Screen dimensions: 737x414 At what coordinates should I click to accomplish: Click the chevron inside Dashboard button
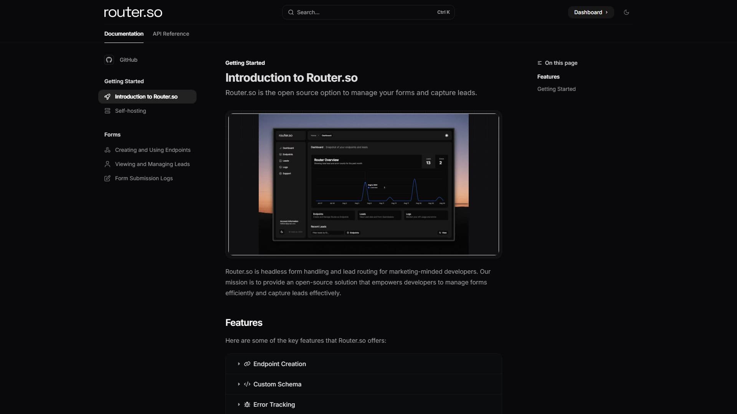pos(606,12)
